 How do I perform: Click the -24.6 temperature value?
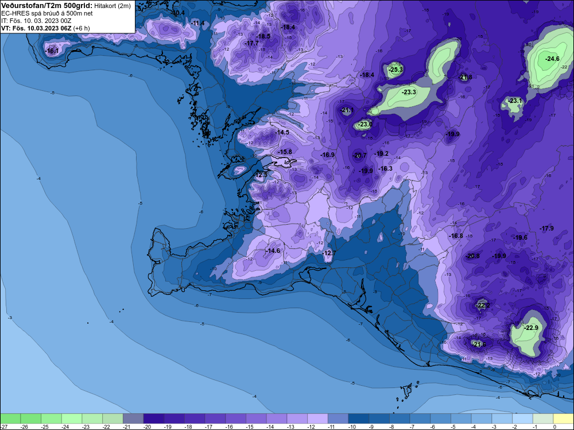pyautogui.click(x=552, y=59)
